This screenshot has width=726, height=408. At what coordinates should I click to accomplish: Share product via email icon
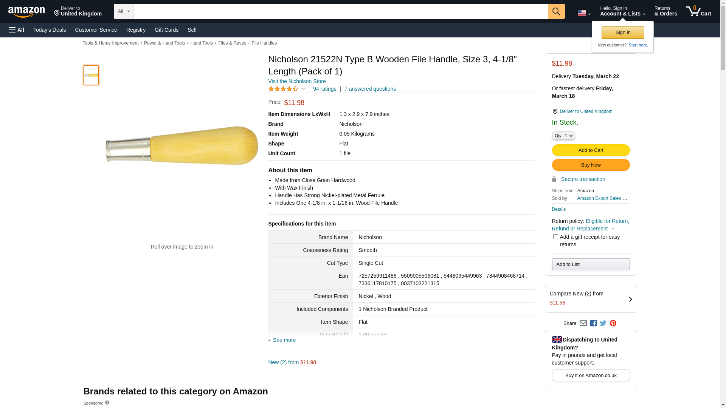583,323
